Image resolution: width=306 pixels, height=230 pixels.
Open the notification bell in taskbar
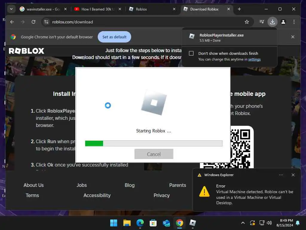coord(298,223)
